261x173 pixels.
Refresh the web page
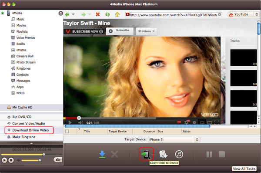click(107, 14)
